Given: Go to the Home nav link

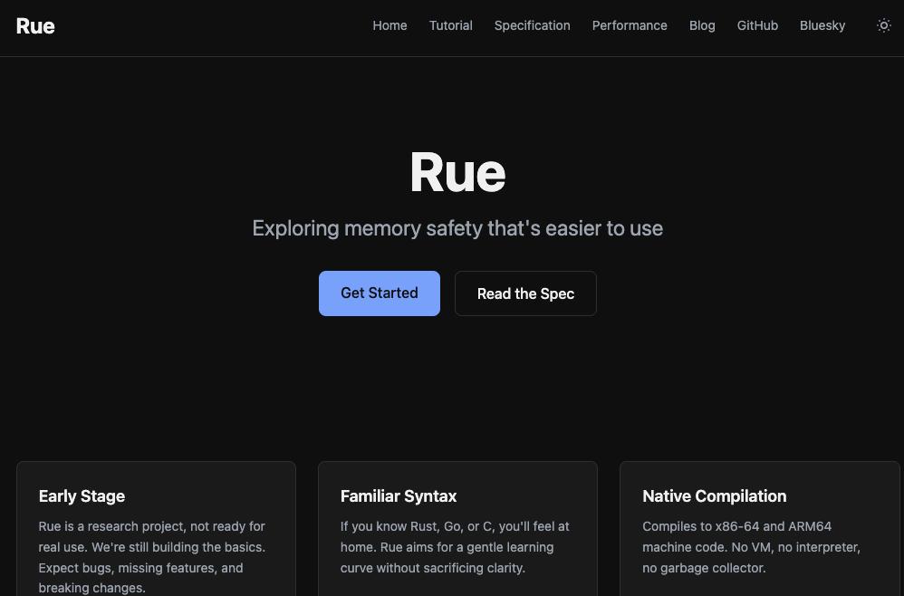Looking at the screenshot, I should click(x=389, y=25).
